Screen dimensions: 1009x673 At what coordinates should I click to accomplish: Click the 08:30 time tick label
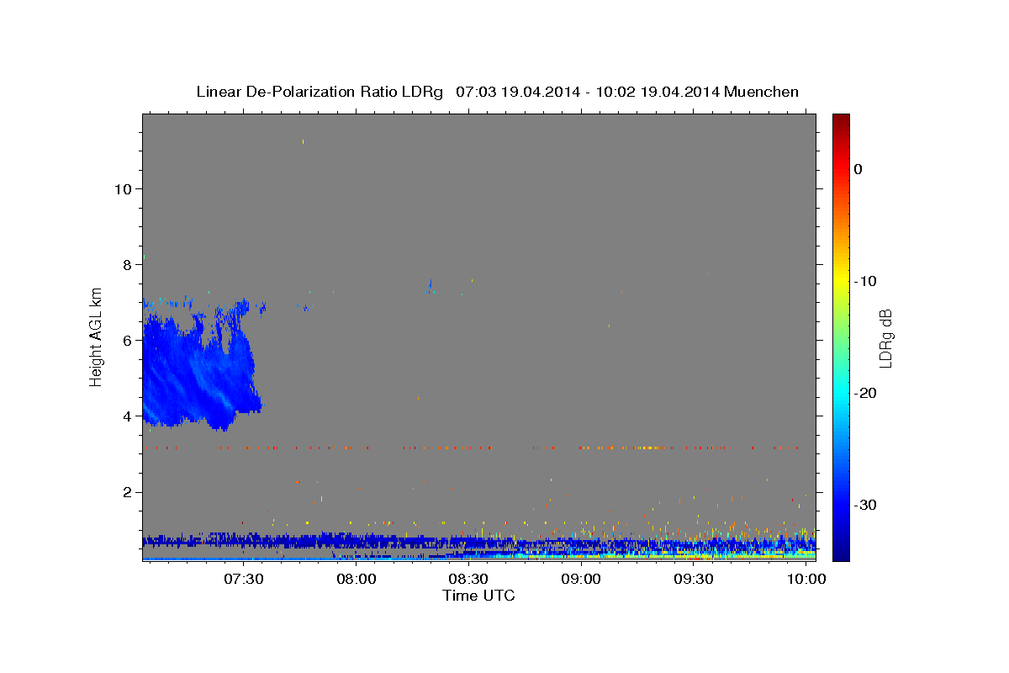tap(469, 580)
